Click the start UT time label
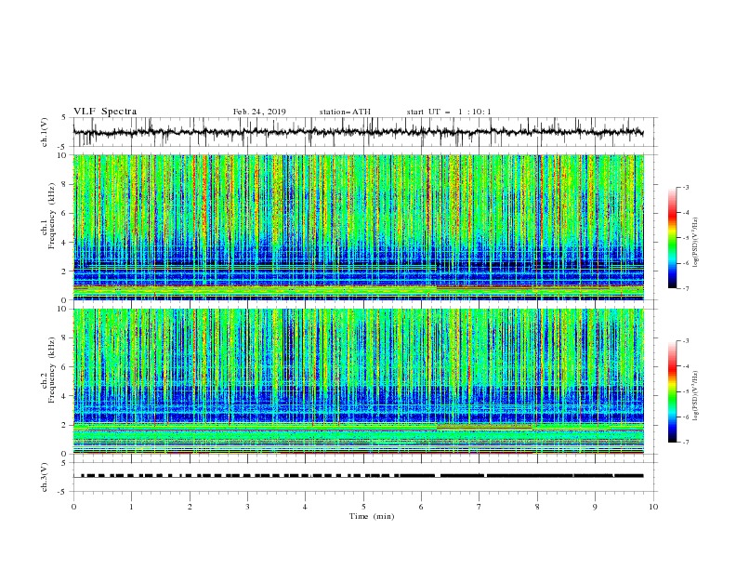 (x=448, y=112)
